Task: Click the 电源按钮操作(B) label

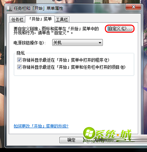Action: click(29, 43)
